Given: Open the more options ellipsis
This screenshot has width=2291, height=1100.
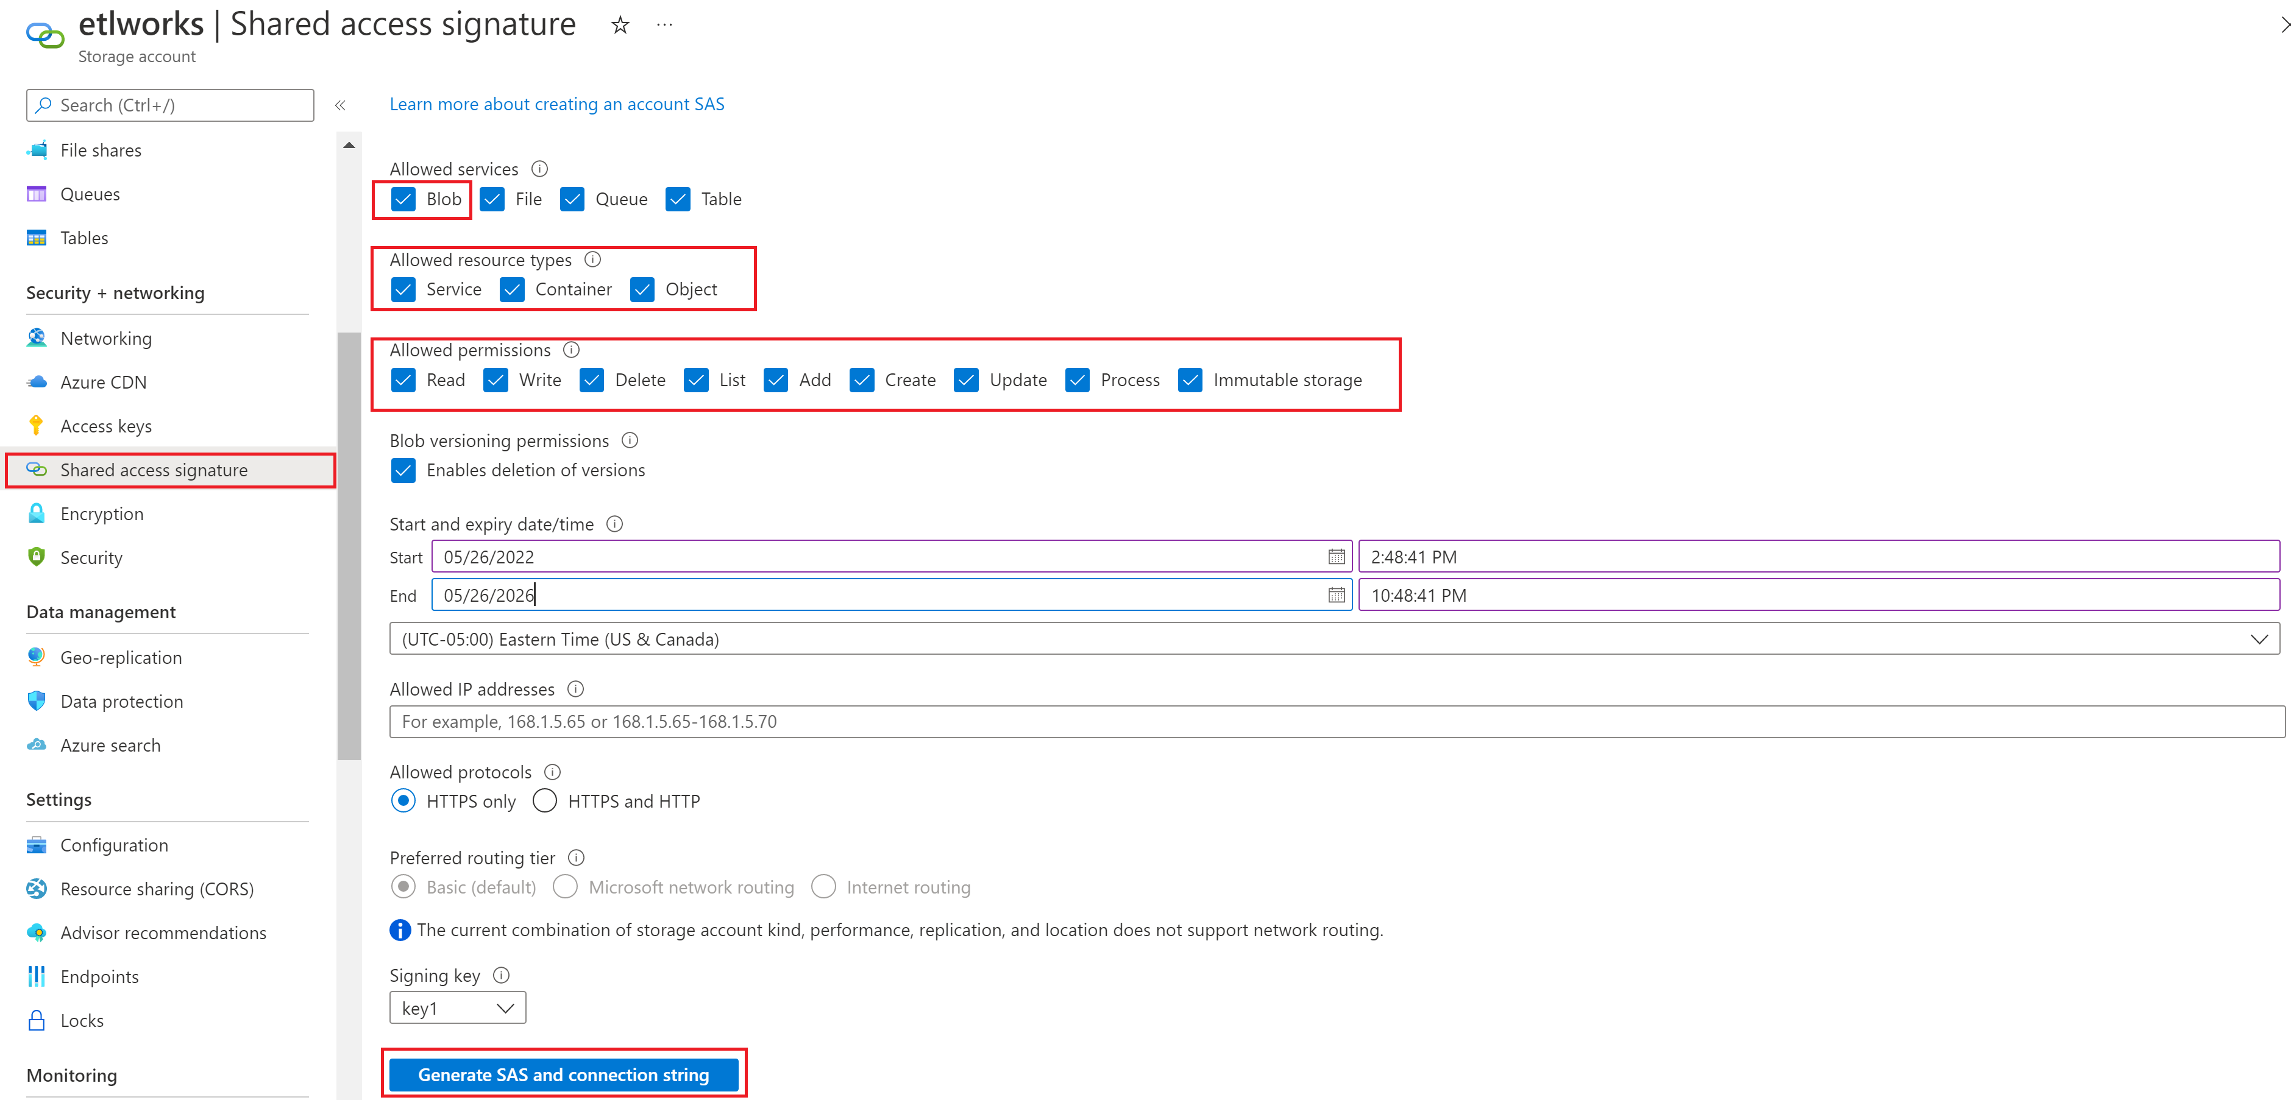Looking at the screenshot, I should pos(664,25).
